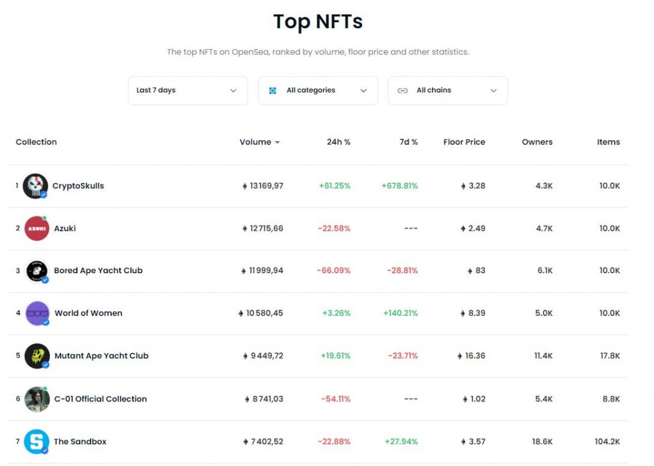Click the -28.81% 7d change
Viewport: 654px width, 466px height.
(402, 271)
